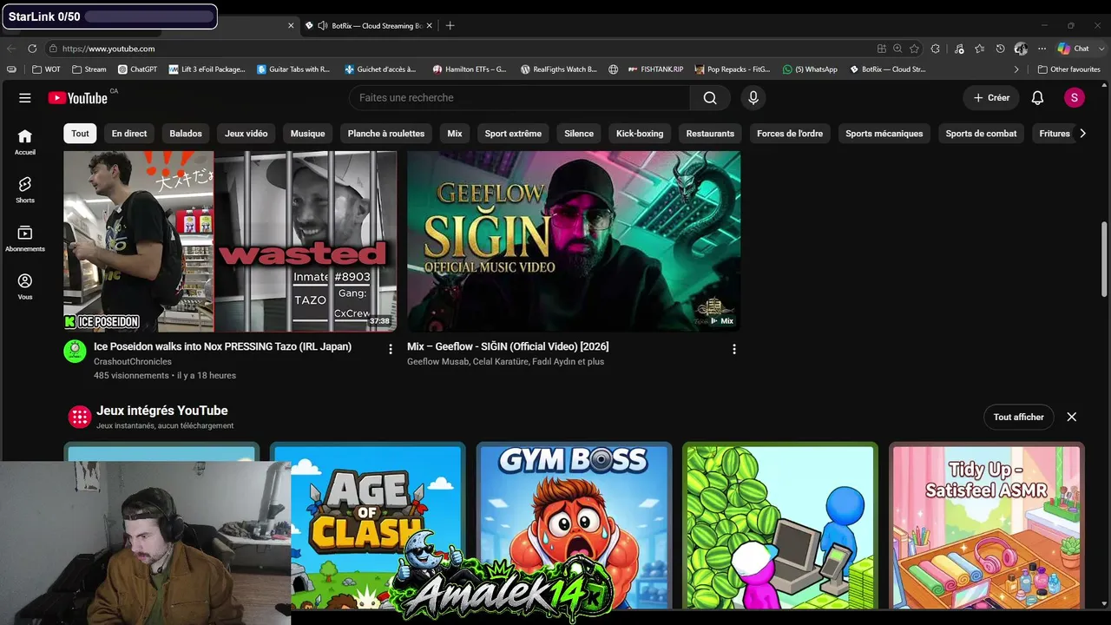This screenshot has height=625, width=1111.
Task: Open browser history clock icon
Action: (1000, 49)
